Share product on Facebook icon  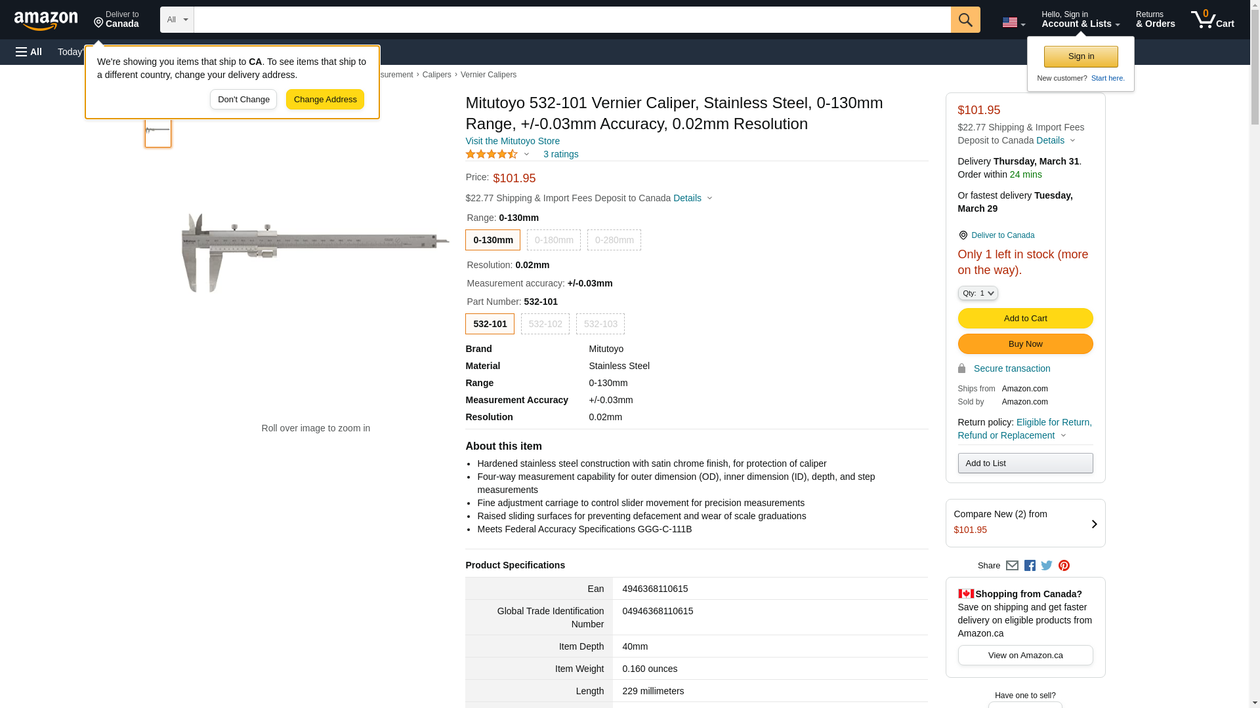[x=1030, y=566]
